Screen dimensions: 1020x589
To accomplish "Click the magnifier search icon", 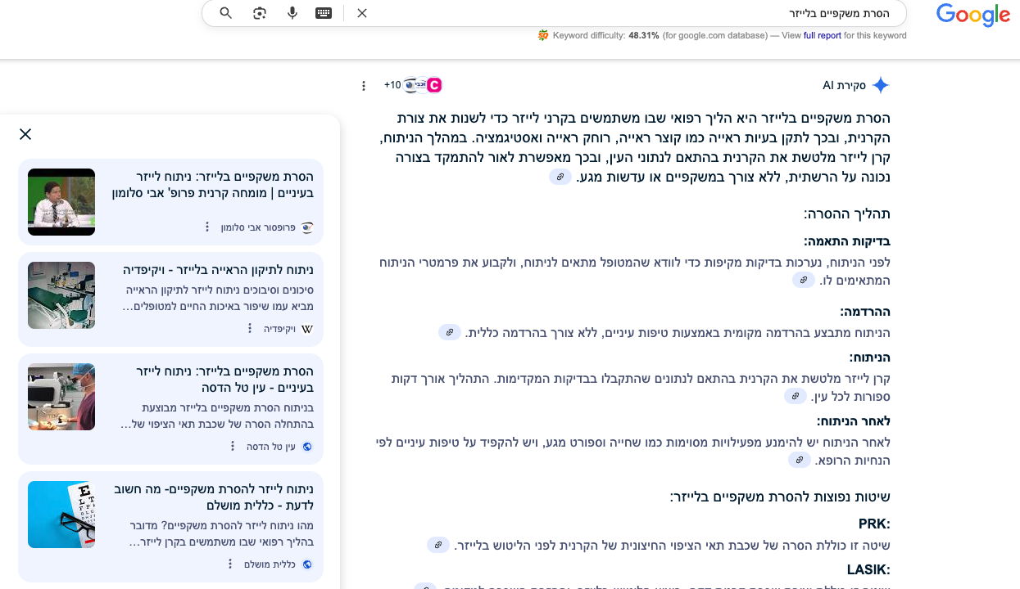I will 226,13.
